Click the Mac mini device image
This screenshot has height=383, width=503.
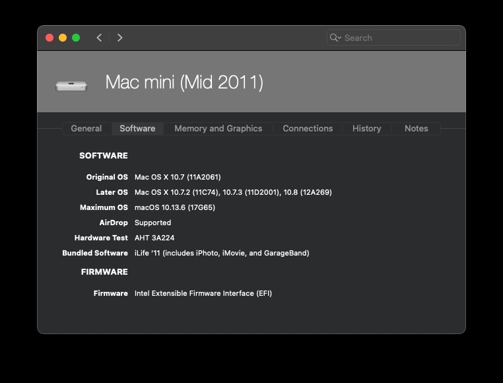[71, 85]
